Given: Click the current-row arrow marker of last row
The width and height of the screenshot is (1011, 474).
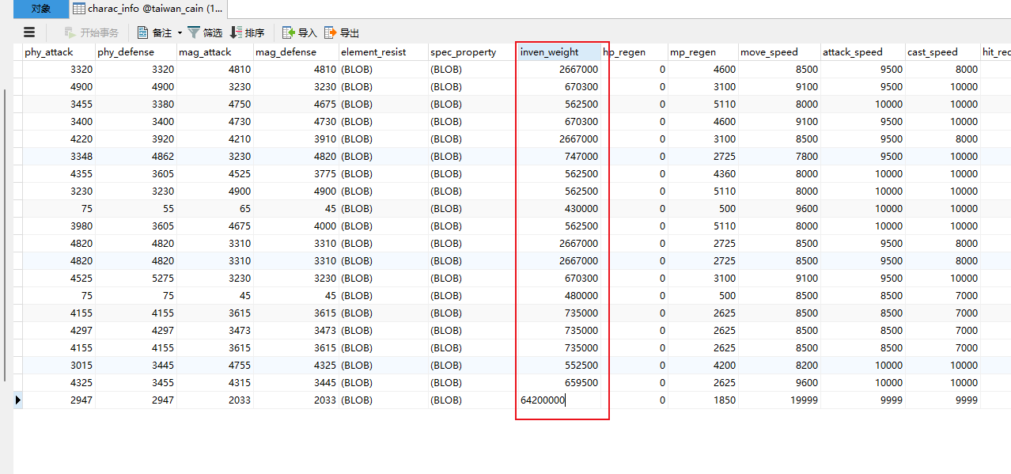Looking at the screenshot, I should tap(18, 400).
